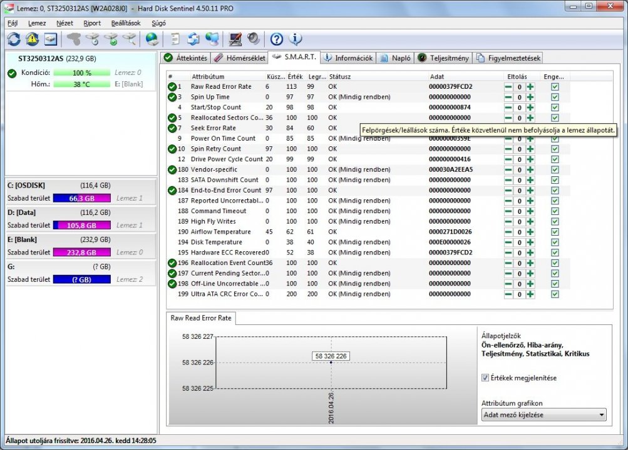Open the Nézet menu
This screenshot has width=628, height=450.
pos(64,23)
